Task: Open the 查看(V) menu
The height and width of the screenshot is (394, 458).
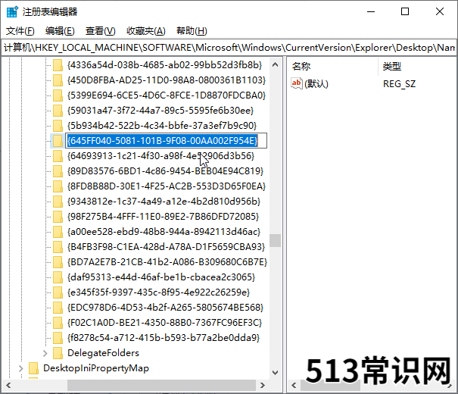Action: [x=100, y=31]
